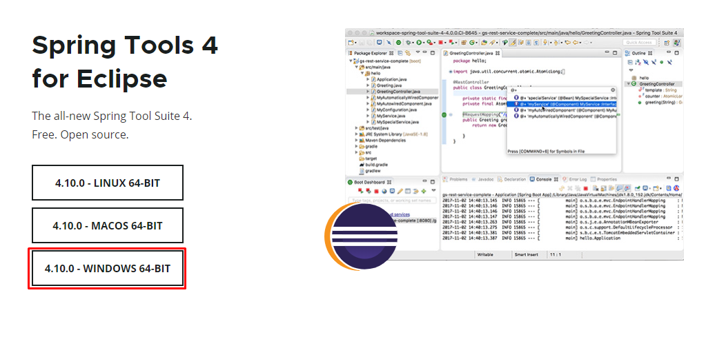
Task: Select the Spring Tools 4 for Eclipse heading
Action: pos(125,62)
